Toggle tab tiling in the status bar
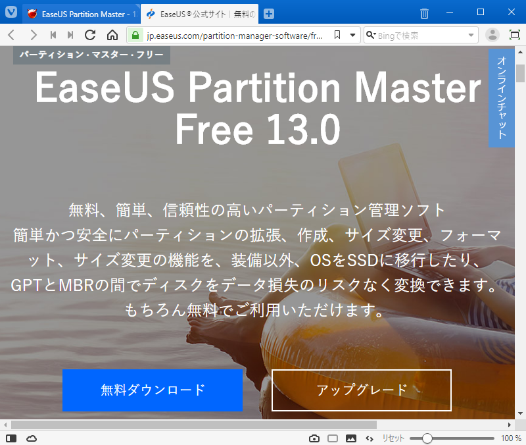The width and height of the screenshot is (526, 445). click(332, 438)
